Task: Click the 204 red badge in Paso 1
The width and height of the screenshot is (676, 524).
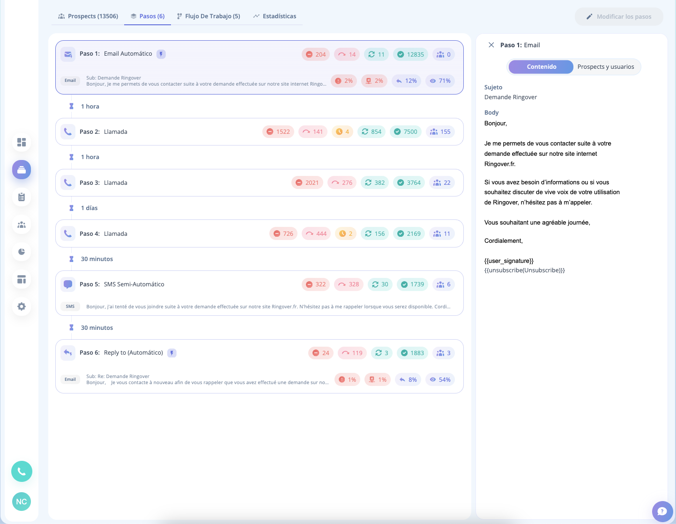Action: click(x=316, y=54)
